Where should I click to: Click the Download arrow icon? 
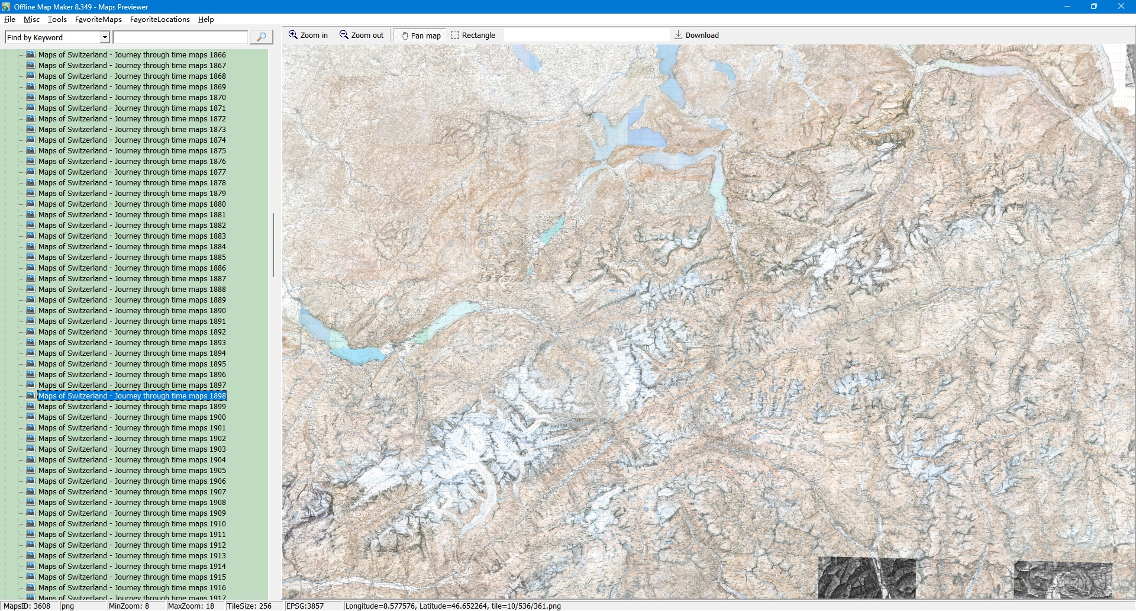coord(678,35)
